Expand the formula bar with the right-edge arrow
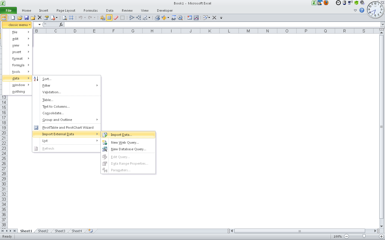385x240 pixels. click(383, 25)
